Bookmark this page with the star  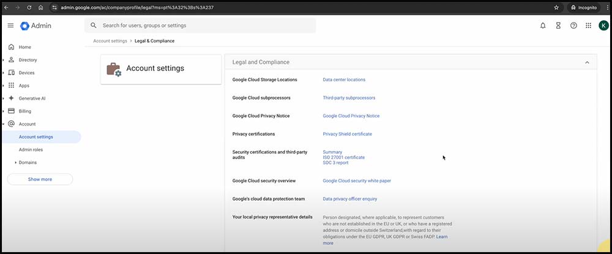[x=556, y=7]
